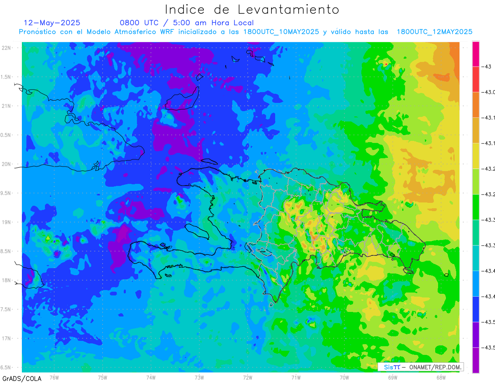Click the 'Indice de Levantamiento' title
Screen dimensions: 495x383
tap(252, 9)
